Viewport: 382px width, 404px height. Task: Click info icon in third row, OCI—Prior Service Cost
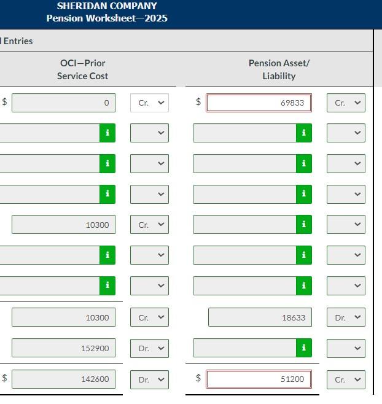coord(107,163)
